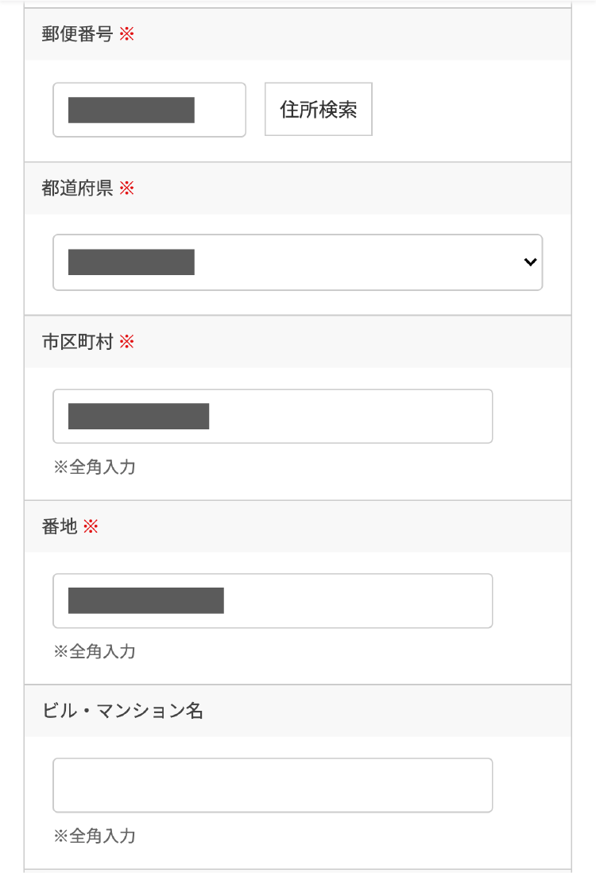Focus the ビル・マンション名 building name field
This screenshot has height=873, width=596.
click(273, 785)
